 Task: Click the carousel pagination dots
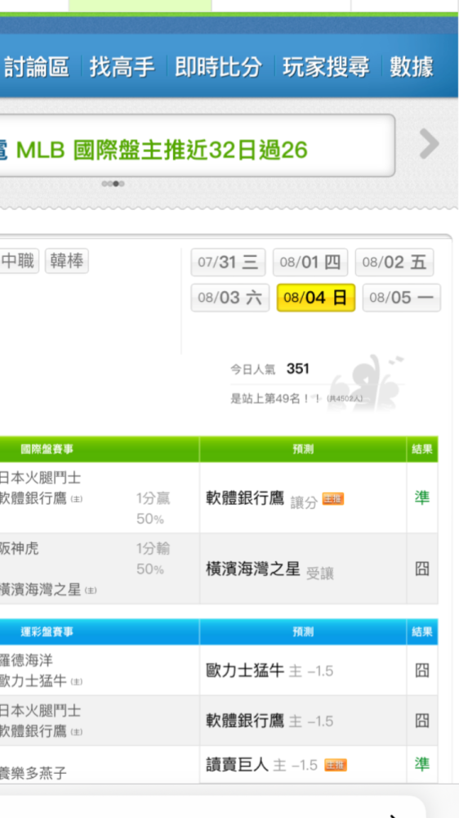[x=113, y=183]
